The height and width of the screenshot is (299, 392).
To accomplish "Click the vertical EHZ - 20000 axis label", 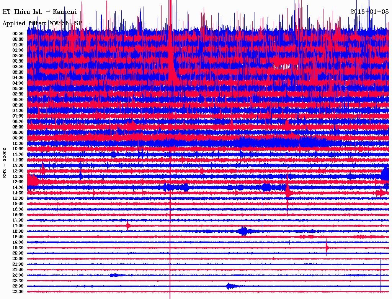I will (5, 162).
